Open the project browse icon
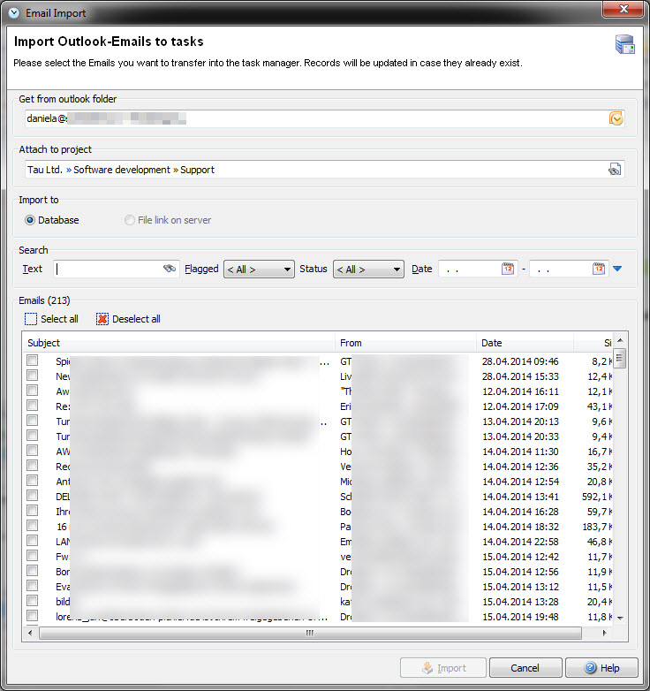The height and width of the screenshot is (691, 650). click(615, 170)
